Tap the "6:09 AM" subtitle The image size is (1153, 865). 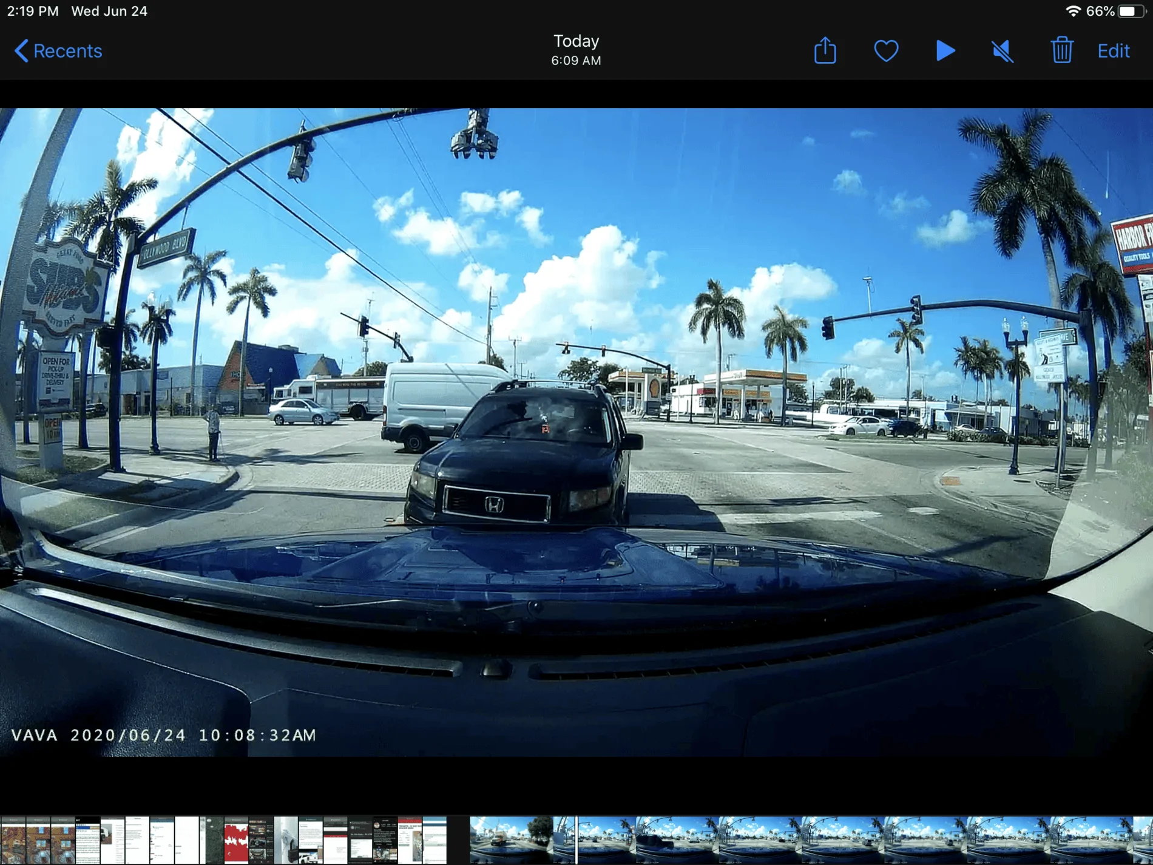[576, 61]
